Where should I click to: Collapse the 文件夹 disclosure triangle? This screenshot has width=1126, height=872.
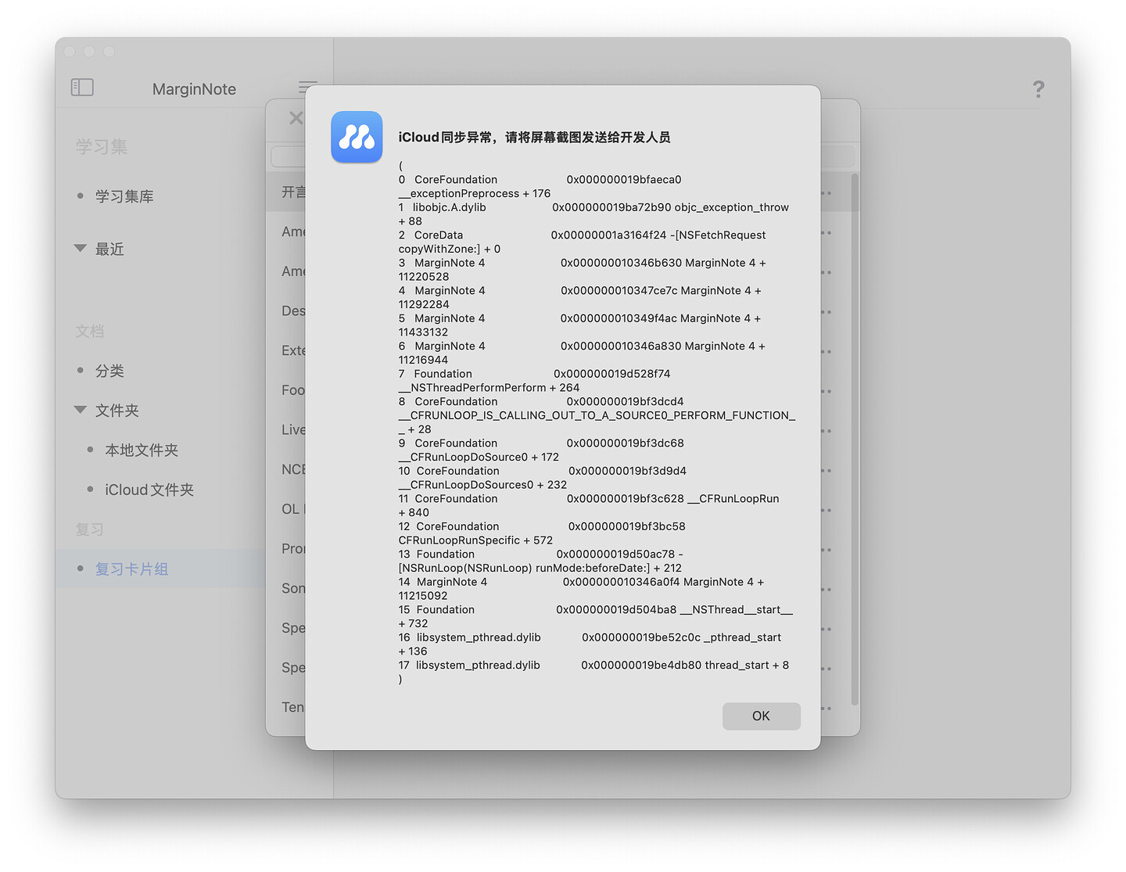80,409
